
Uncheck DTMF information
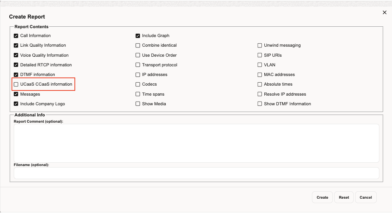(x=16, y=75)
